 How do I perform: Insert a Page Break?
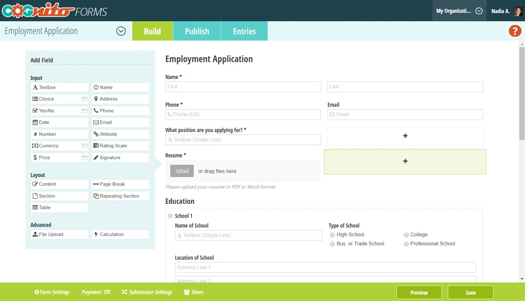point(120,184)
